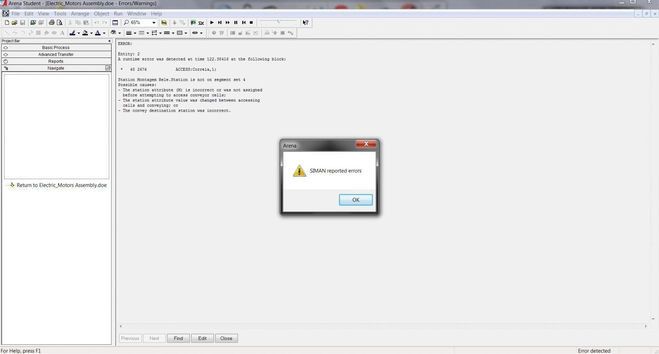Click the Next error button

[x=154, y=338]
